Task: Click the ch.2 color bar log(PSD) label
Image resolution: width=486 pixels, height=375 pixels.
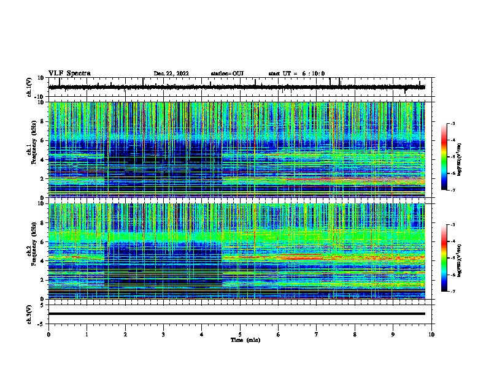Action: coord(460,260)
